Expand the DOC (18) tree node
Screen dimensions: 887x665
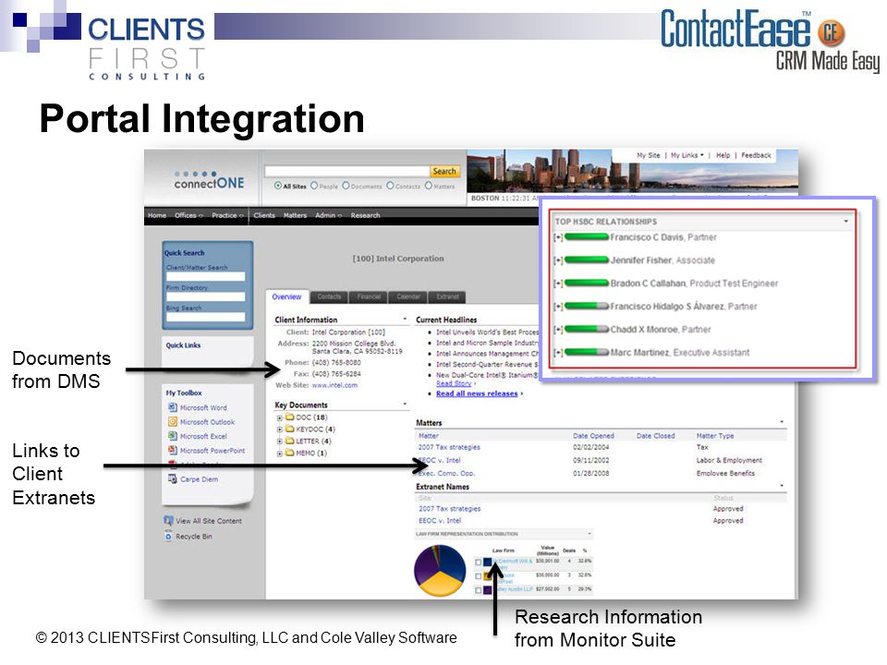click(x=279, y=417)
